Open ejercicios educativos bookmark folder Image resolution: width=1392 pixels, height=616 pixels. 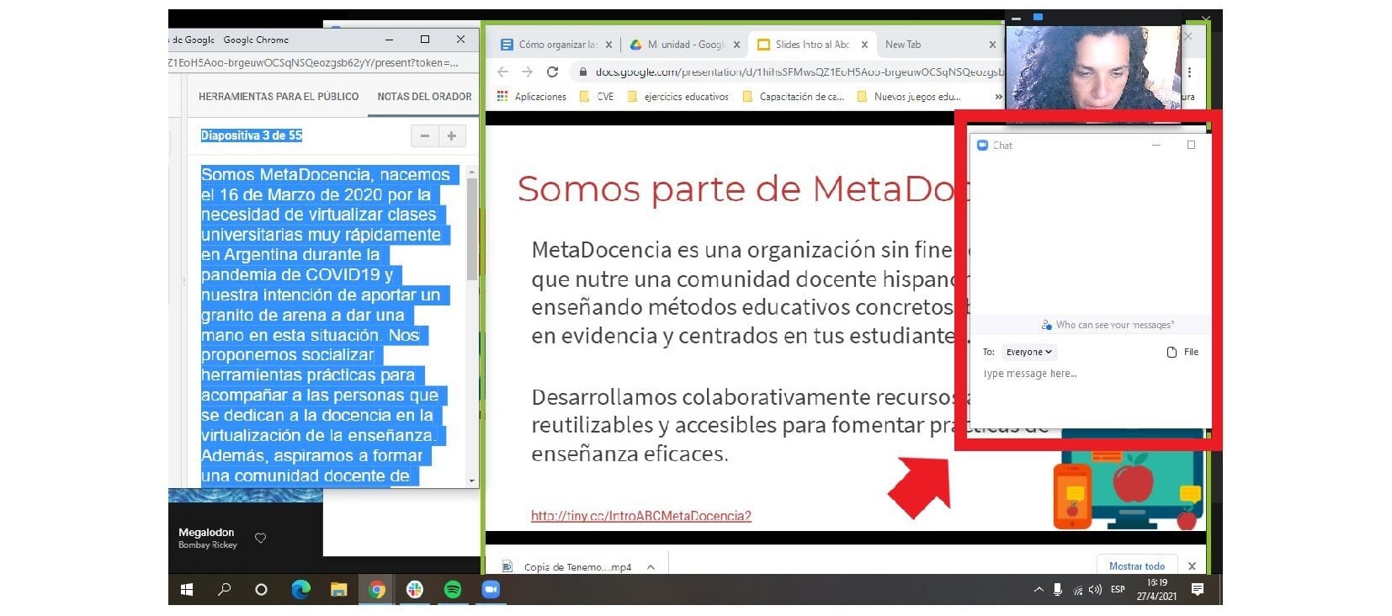[x=678, y=97]
